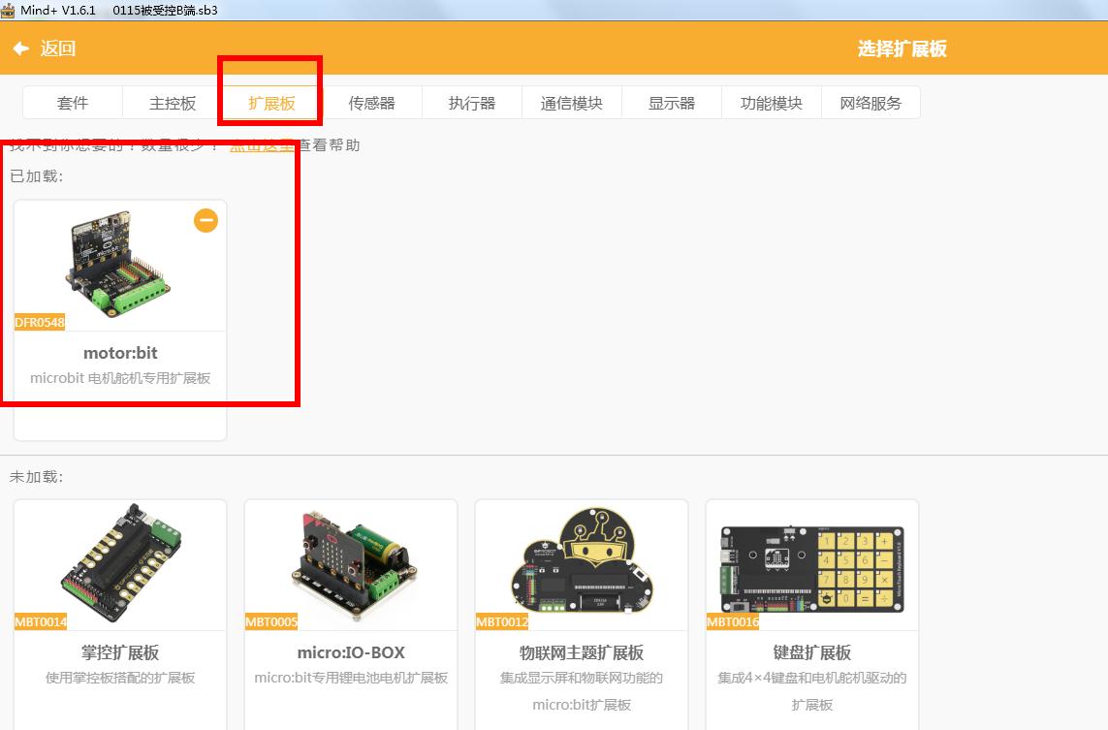Click the motor:bit title text
The width and height of the screenshot is (1108, 730).
(120, 353)
